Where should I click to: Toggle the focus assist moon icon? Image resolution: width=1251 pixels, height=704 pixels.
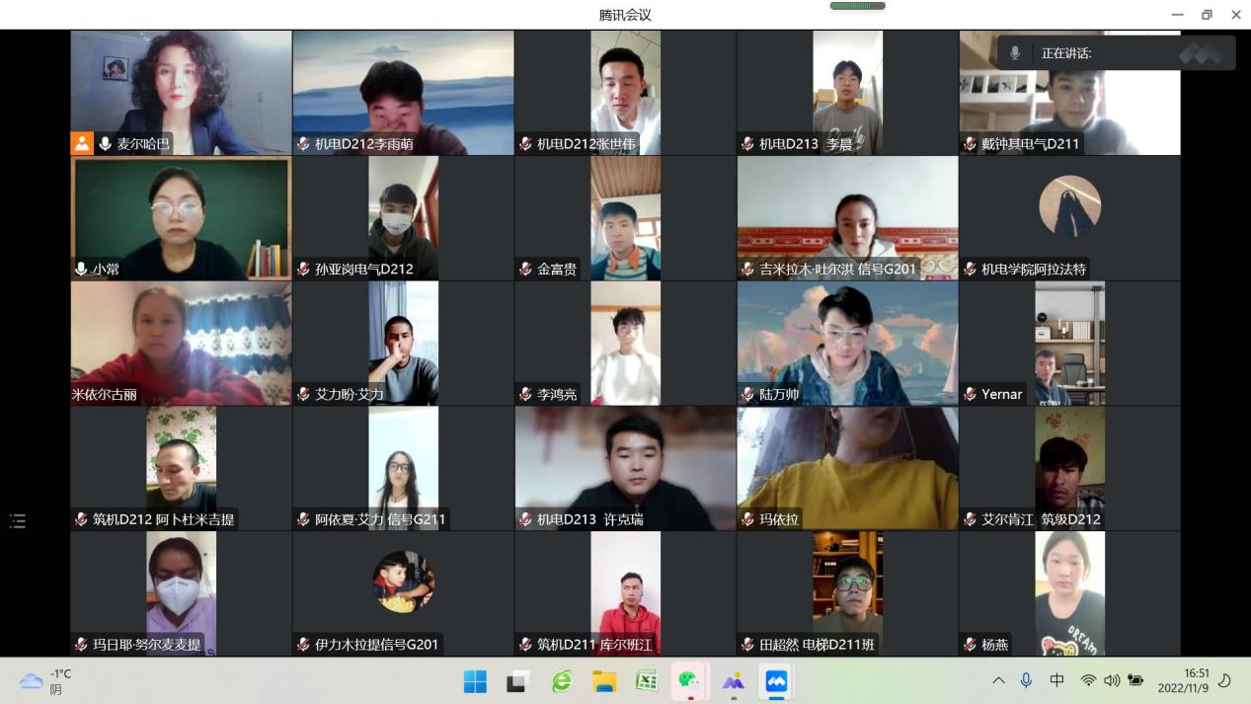pyautogui.click(x=1225, y=680)
